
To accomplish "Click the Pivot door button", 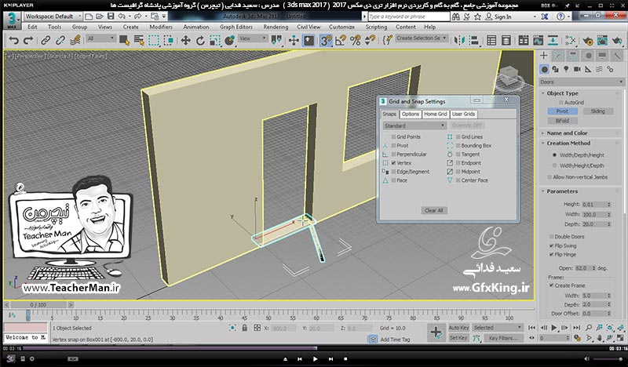I will click(x=562, y=111).
